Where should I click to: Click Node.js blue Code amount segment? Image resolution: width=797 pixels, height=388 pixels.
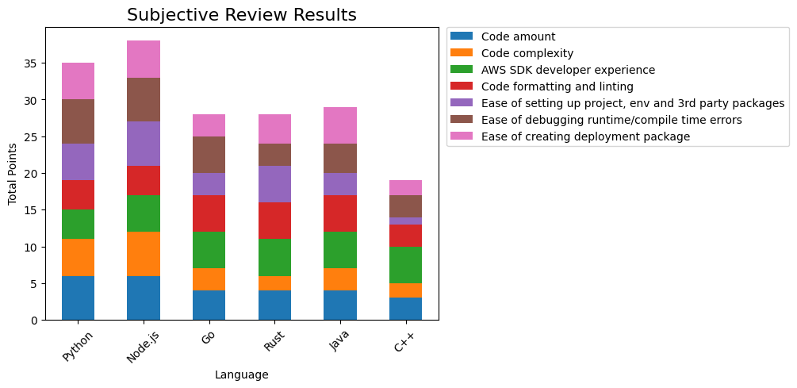click(x=144, y=298)
